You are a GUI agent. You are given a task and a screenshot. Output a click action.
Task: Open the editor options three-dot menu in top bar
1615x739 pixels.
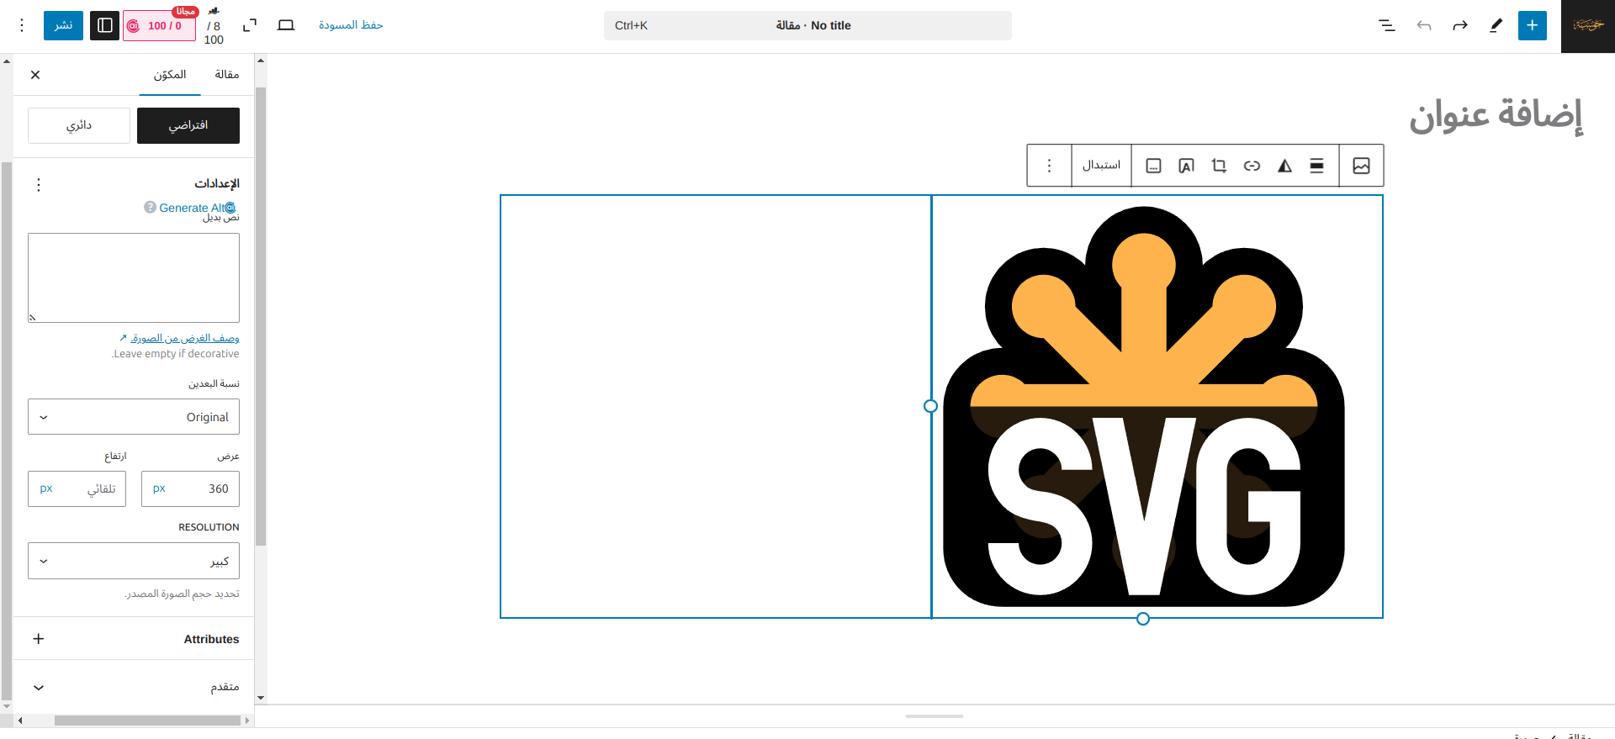(22, 25)
